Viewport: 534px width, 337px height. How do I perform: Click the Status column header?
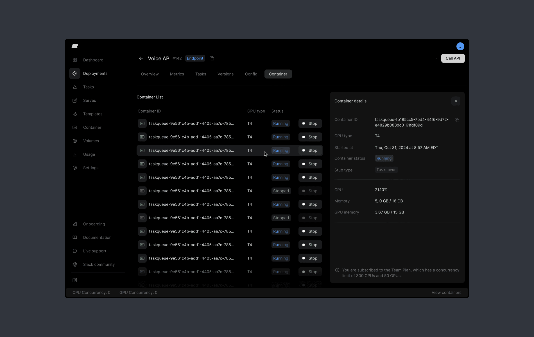277,111
